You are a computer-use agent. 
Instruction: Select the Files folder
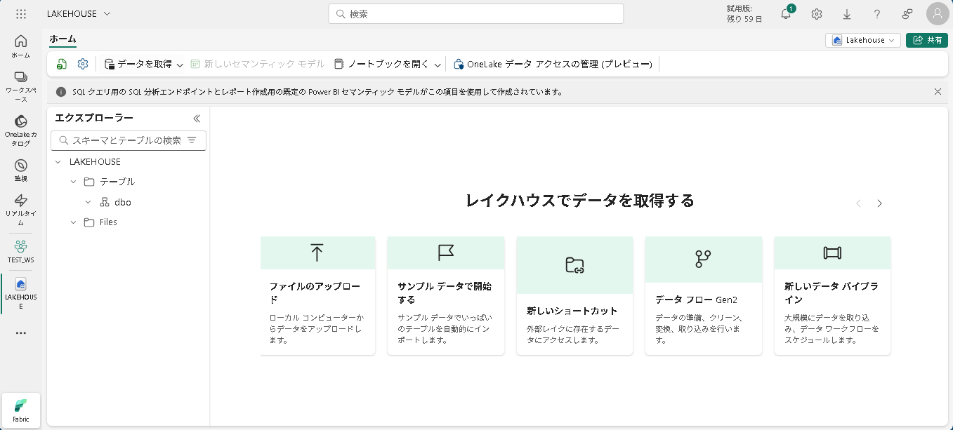point(101,222)
